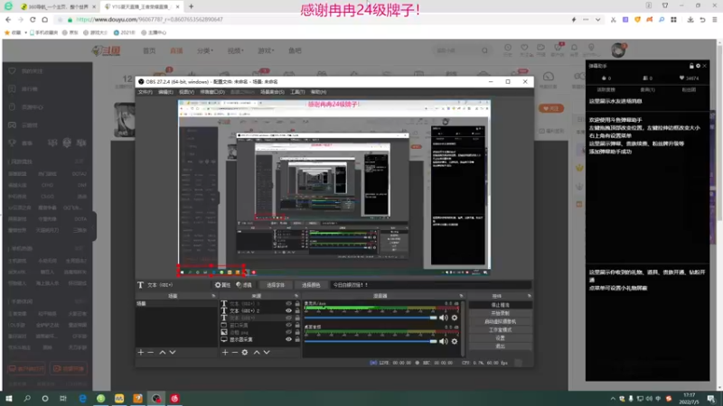
Task: Click 选择颜色 button
Action: (x=311, y=285)
